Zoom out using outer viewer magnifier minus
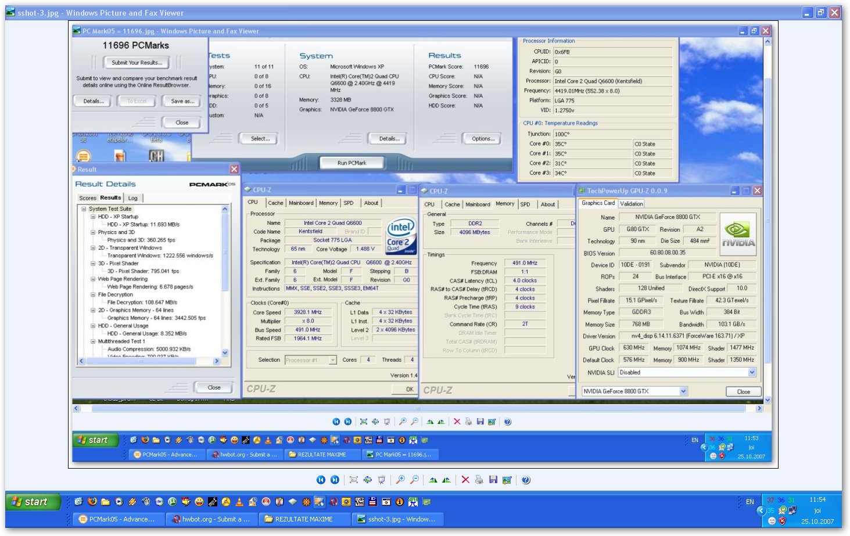Image resolution: width=850 pixels, height=536 pixels. pyautogui.click(x=414, y=480)
